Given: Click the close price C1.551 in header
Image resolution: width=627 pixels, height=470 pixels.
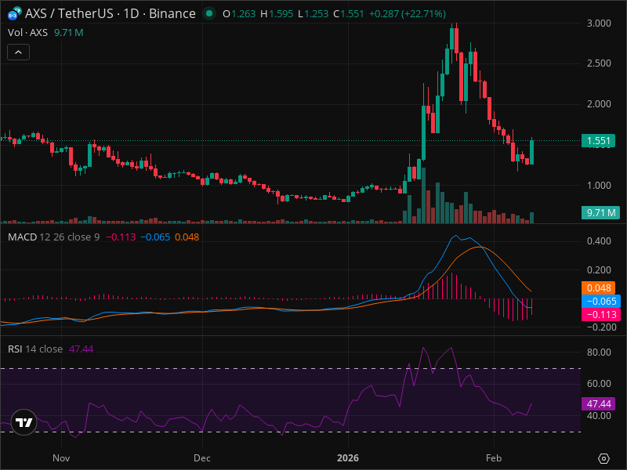Looking at the screenshot, I should (349, 14).
